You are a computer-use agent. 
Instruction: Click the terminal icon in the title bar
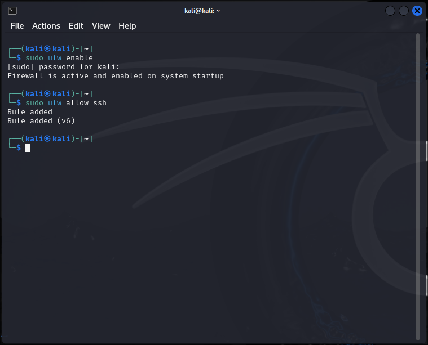[12, 11]
